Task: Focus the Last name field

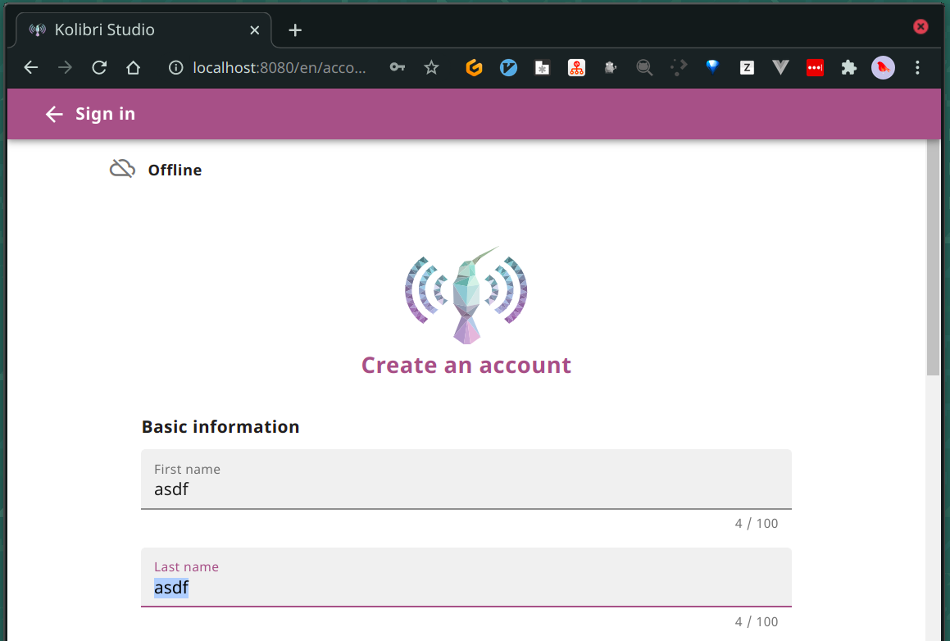Action: pos(466,577)
